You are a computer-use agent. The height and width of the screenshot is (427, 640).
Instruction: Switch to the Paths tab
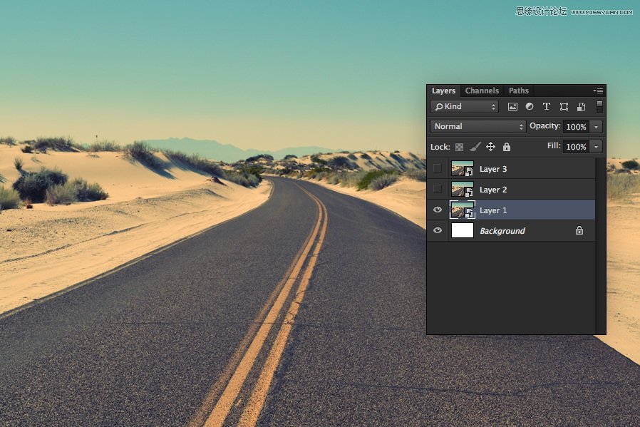pos(519,91)
